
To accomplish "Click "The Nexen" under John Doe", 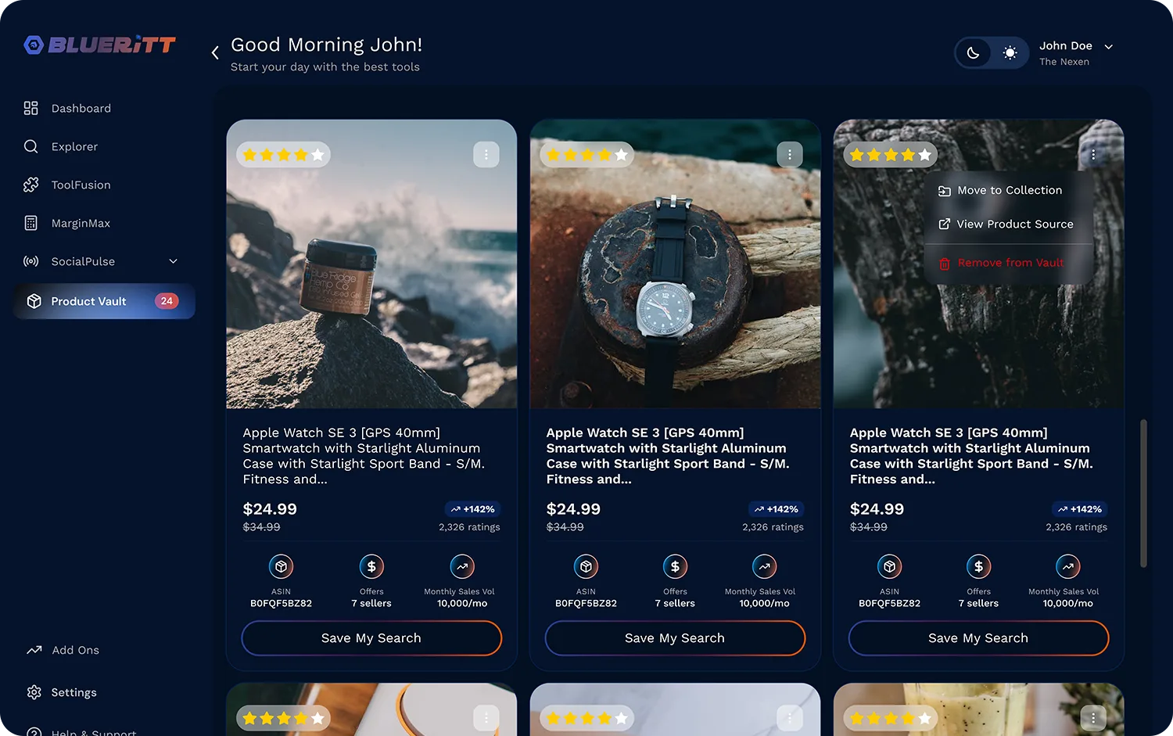I will pyautogui.click(x=1064, y=62).
